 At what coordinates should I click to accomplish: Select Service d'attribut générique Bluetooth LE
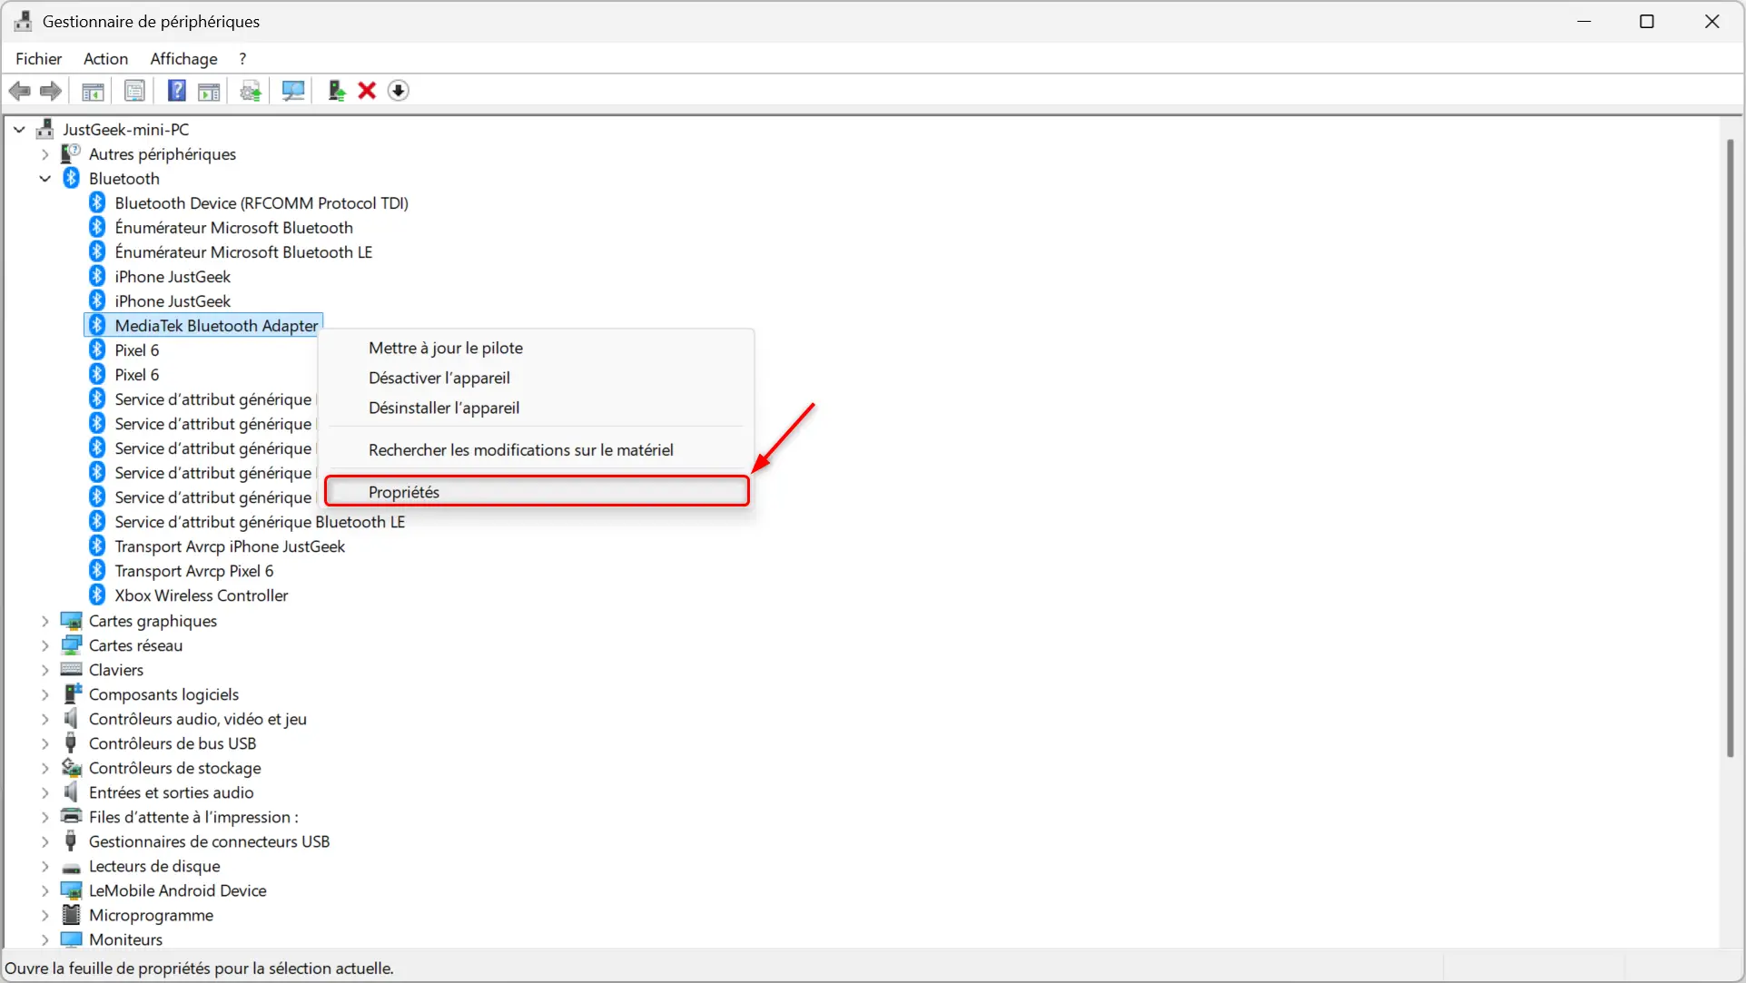pyautogui.click(x=260, y=522)
